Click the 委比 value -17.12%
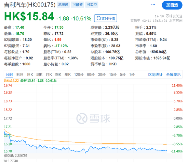Viewport: 188px width, 162px height. click(61, 46)
